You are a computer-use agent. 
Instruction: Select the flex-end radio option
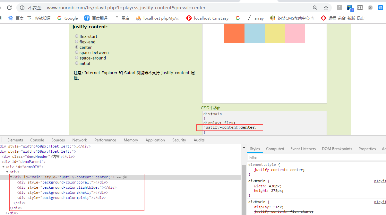[x=77, y=42]
